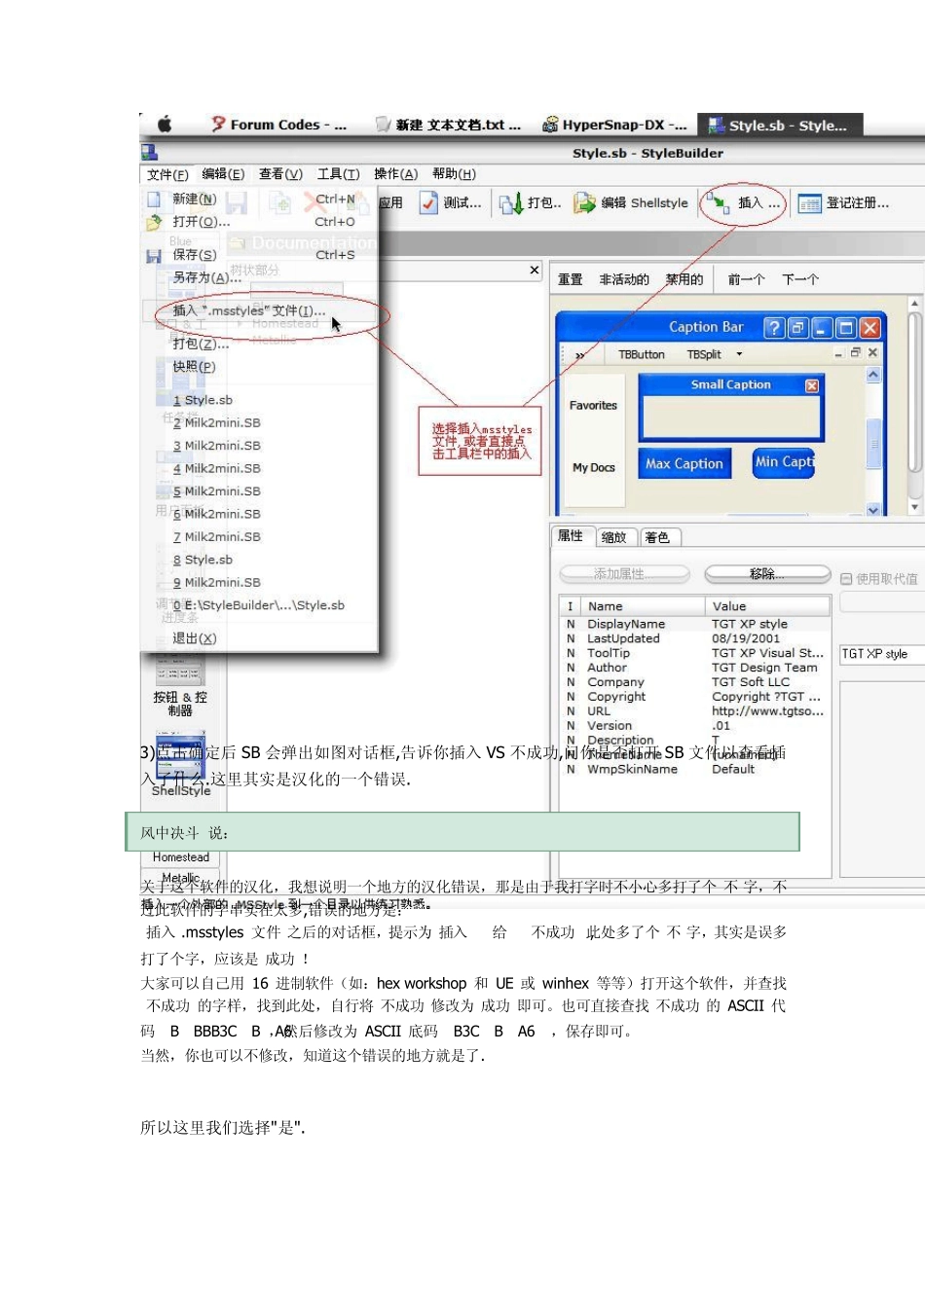Select the DisplayName property row
Image resolution: width=925 pixels, height=1308 pixels.
(695, 625)
